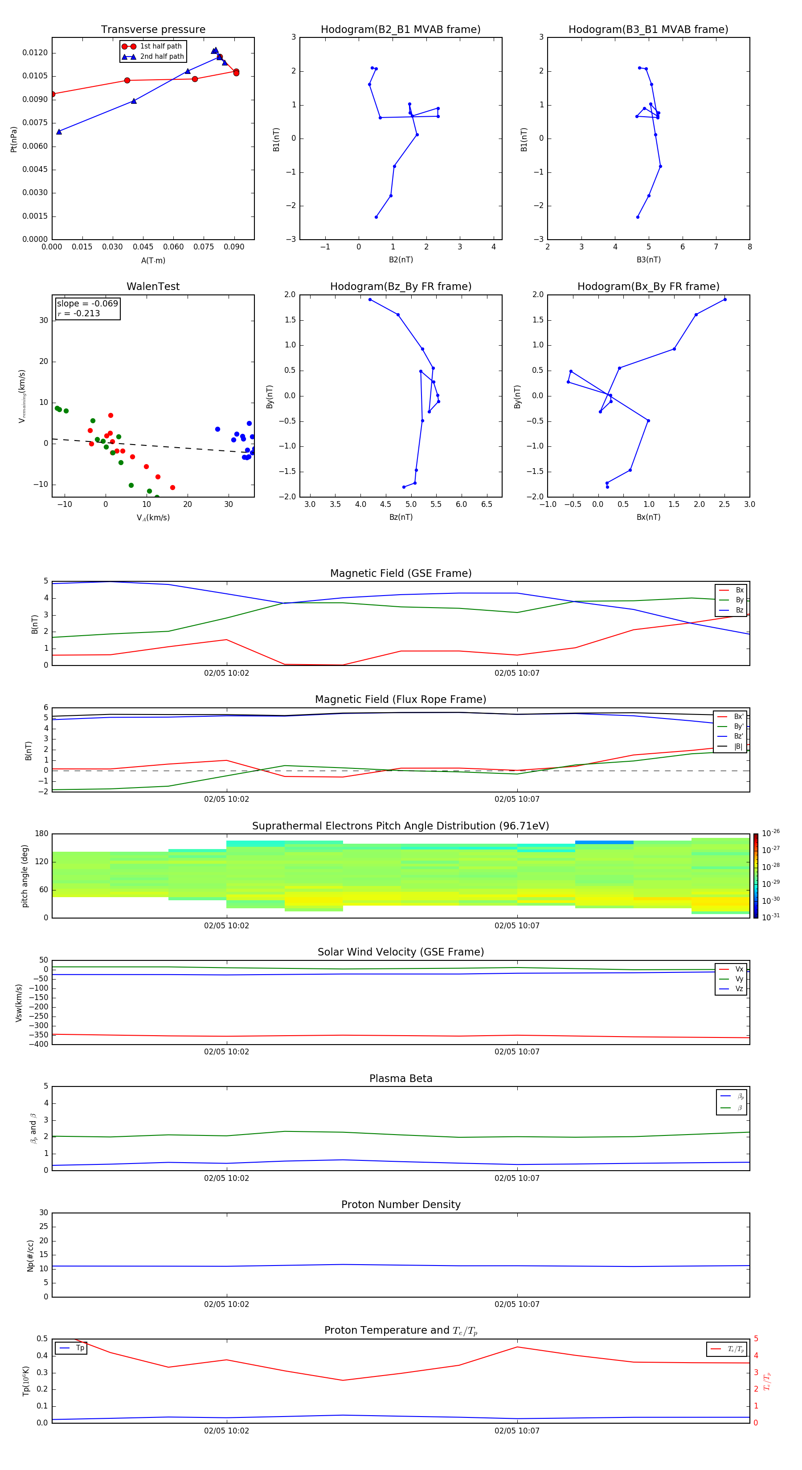Click the '|B|' entry in Flux Rope legend

pos(730,747)
